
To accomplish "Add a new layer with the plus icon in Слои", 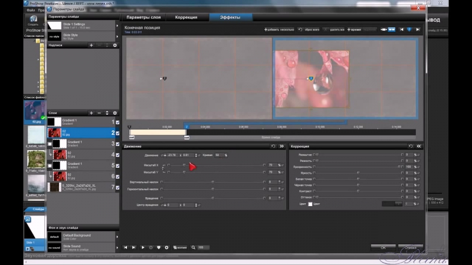I will [91, 113].
